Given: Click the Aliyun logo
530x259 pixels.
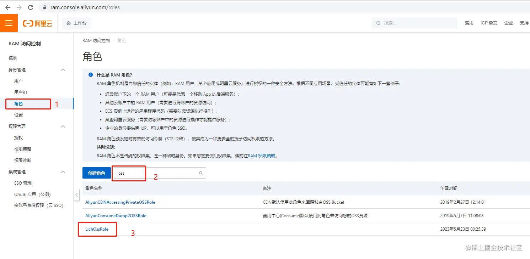Looking at the screenshot, I should click(37, 23).
